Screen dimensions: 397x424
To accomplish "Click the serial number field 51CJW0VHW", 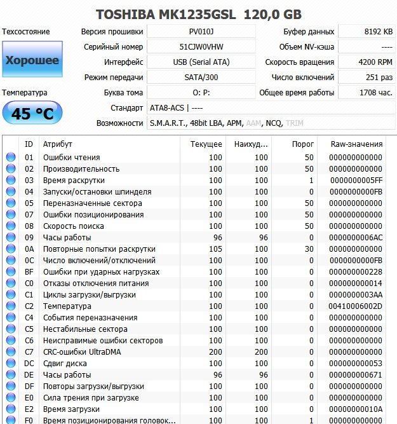I will click(x=201, y=47).
